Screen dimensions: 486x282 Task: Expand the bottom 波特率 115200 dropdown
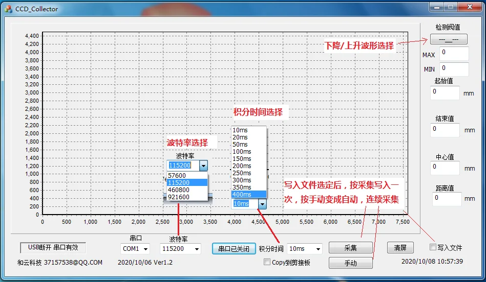pyautogui.click(x=180, y=249)
